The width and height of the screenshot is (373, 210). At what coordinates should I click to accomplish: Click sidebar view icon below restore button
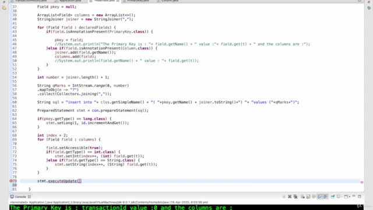pyautogui.click(x=4, y=8)
